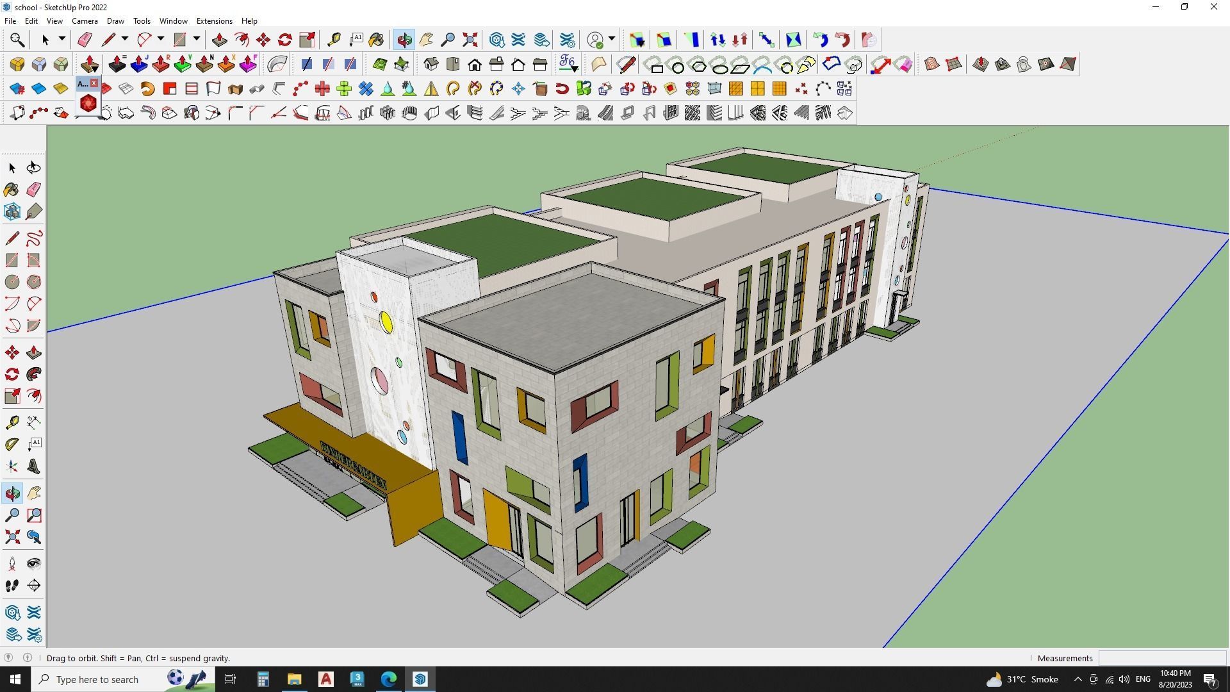This screenshot has width=1230, height=692.
Task: Click the Search magnifier icon in top toolbar
Action: (17, 40)
